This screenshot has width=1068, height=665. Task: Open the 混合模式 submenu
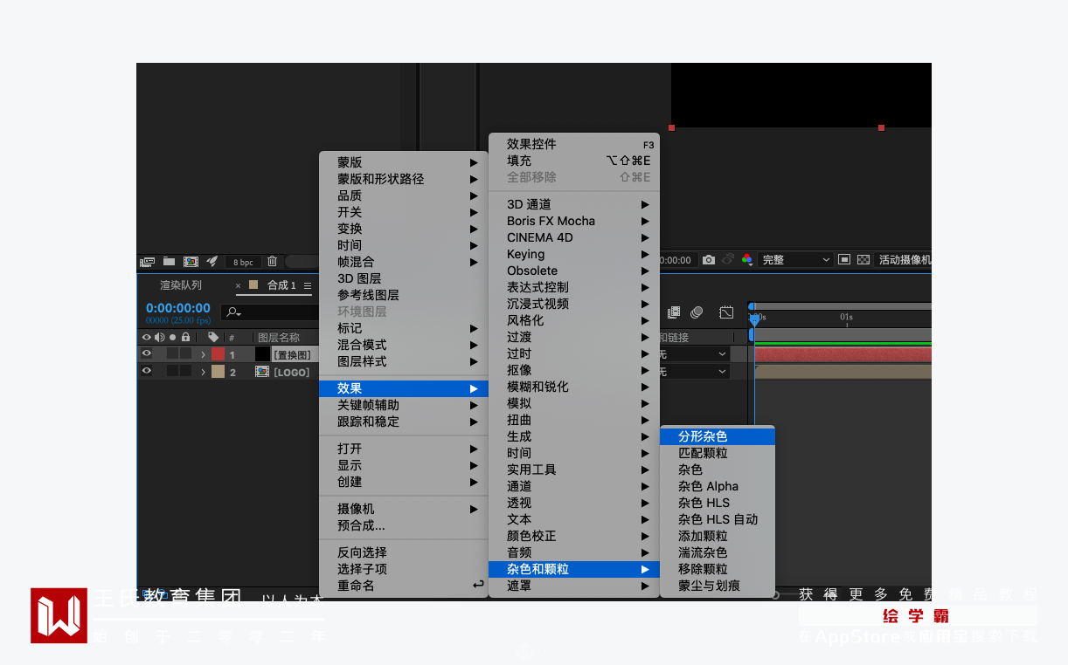(404, 345)
